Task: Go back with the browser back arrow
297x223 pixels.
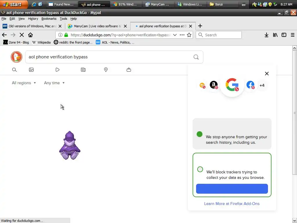Action: point(4,35)
